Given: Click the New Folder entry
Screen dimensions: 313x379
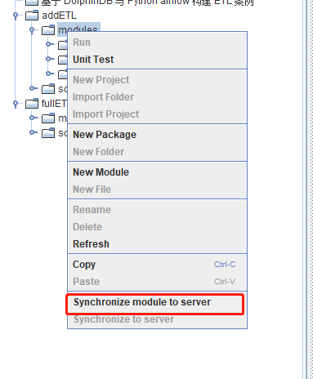Looking at the screenshot, I should [157, 152].
